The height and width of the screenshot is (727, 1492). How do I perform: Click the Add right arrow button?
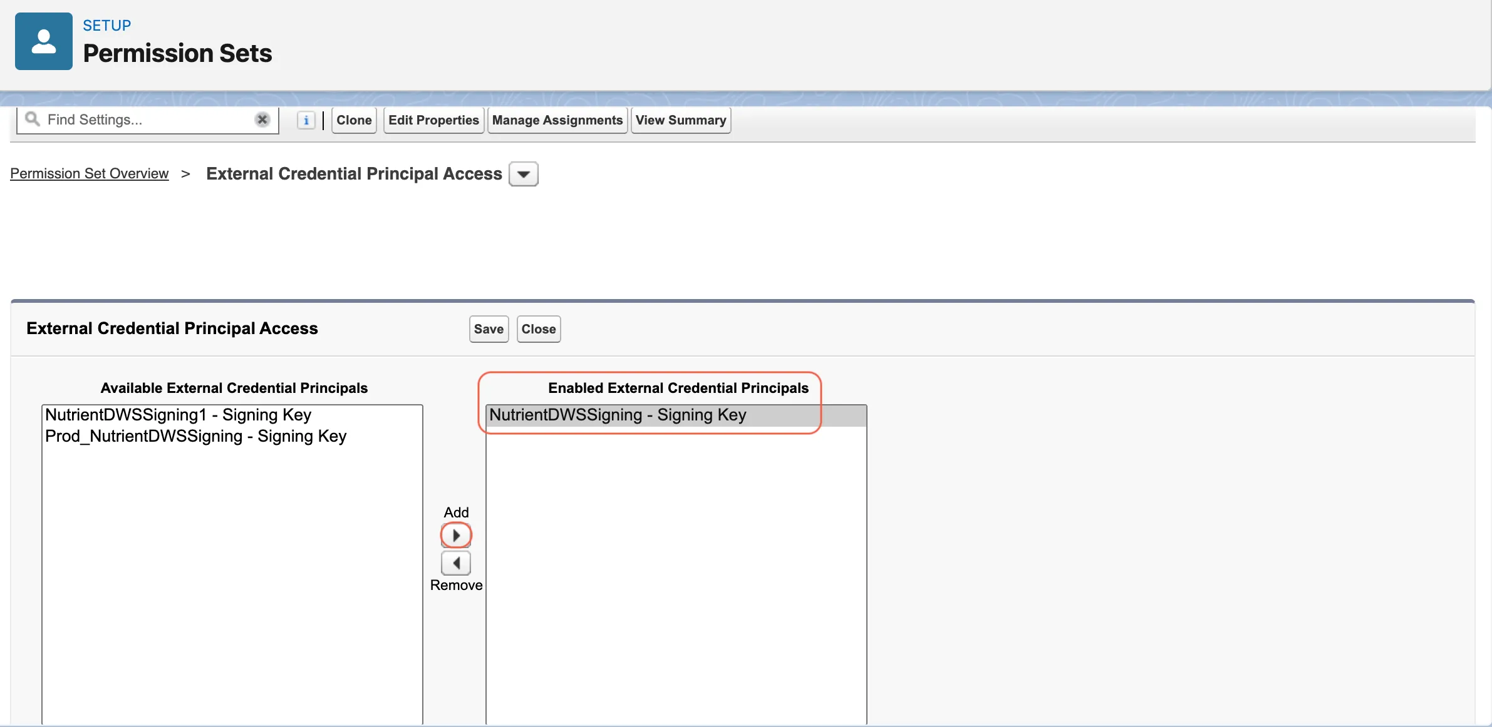tap(456, 536)
